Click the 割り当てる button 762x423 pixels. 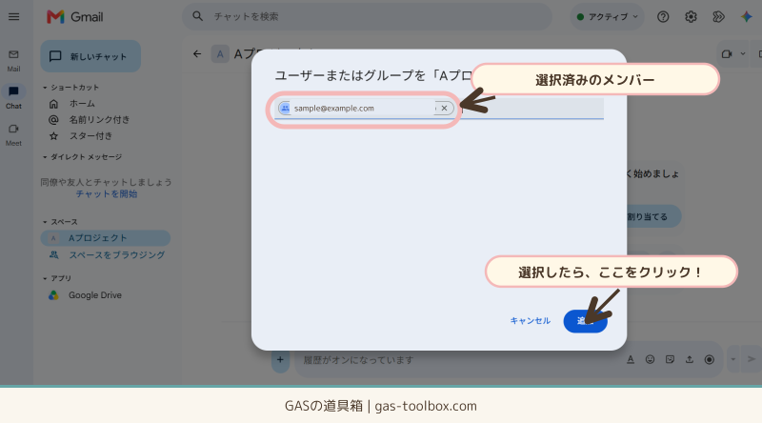654,216
